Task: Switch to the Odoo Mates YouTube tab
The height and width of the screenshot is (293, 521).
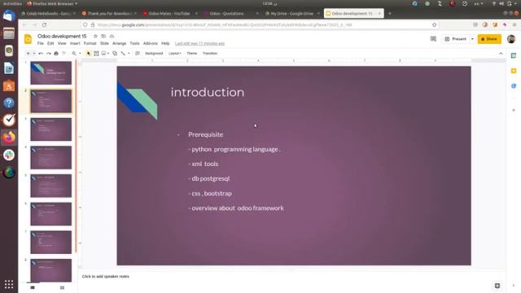Action: coord(169,14)
